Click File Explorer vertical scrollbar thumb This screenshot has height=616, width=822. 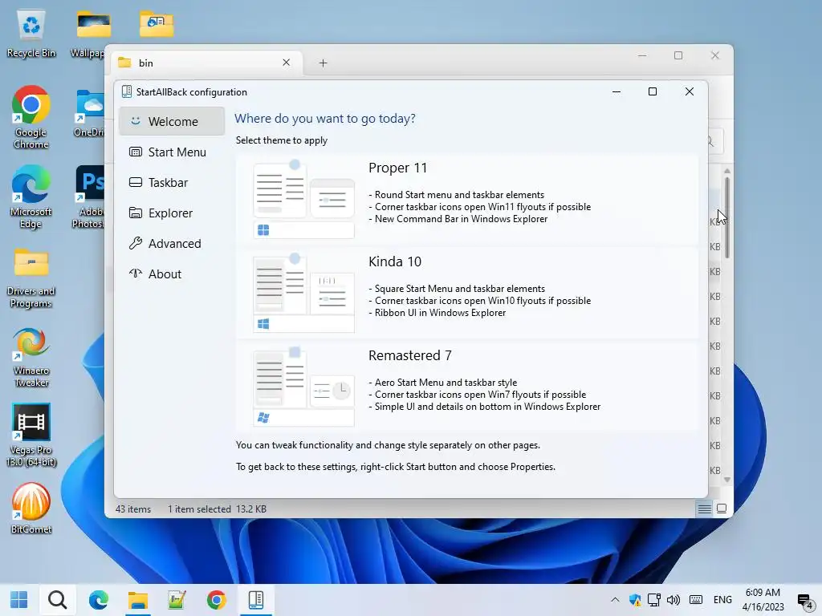click(727, 217)
